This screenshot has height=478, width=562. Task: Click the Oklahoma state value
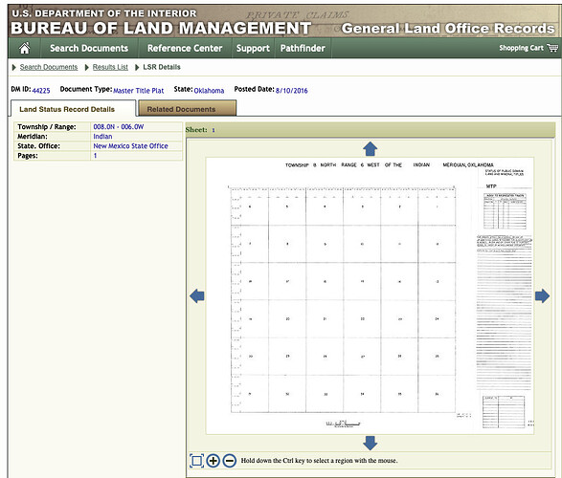(x=209, y=91)
